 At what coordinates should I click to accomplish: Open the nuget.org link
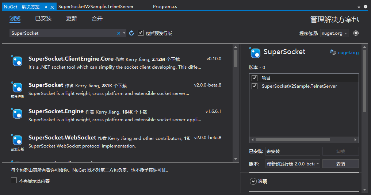tap(348, 53)
